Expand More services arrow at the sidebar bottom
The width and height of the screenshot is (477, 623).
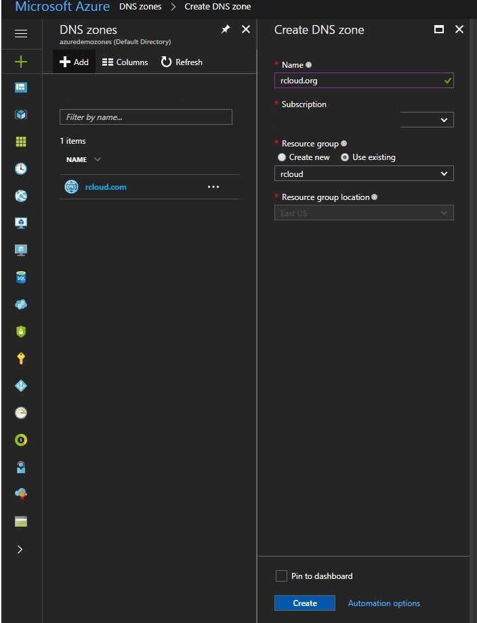point(20,550)
